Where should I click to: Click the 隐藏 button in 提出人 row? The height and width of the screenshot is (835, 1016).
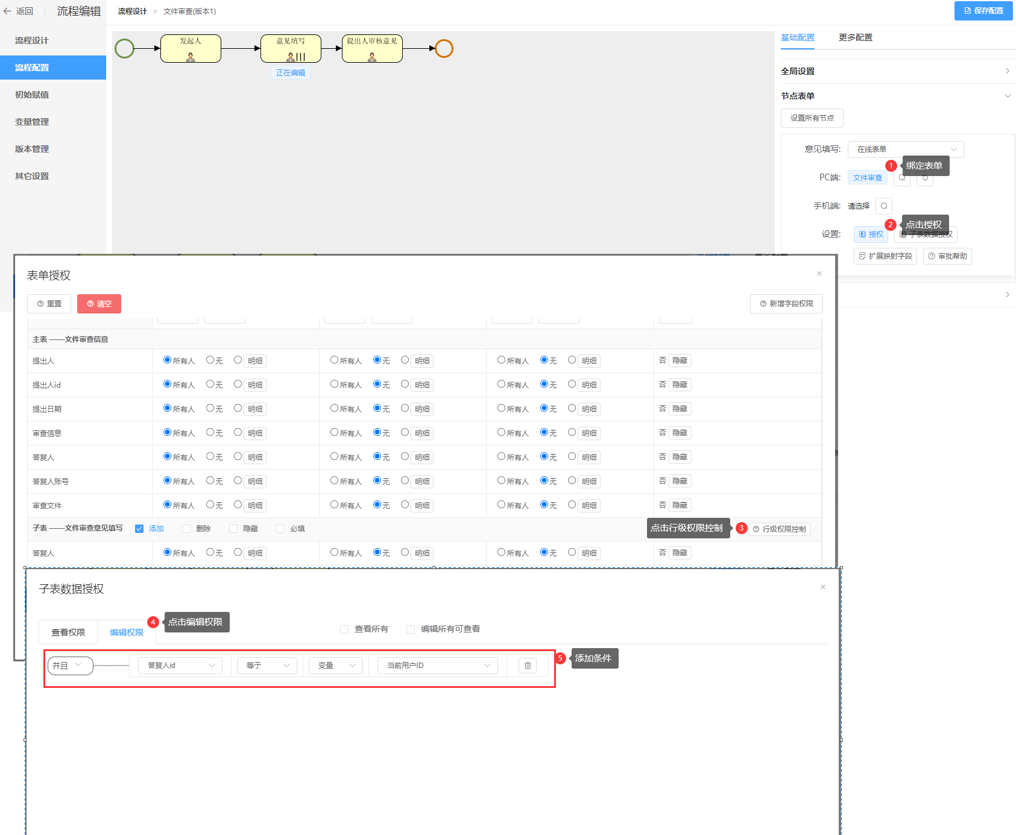pyautogui.click(x=680, y=361)
